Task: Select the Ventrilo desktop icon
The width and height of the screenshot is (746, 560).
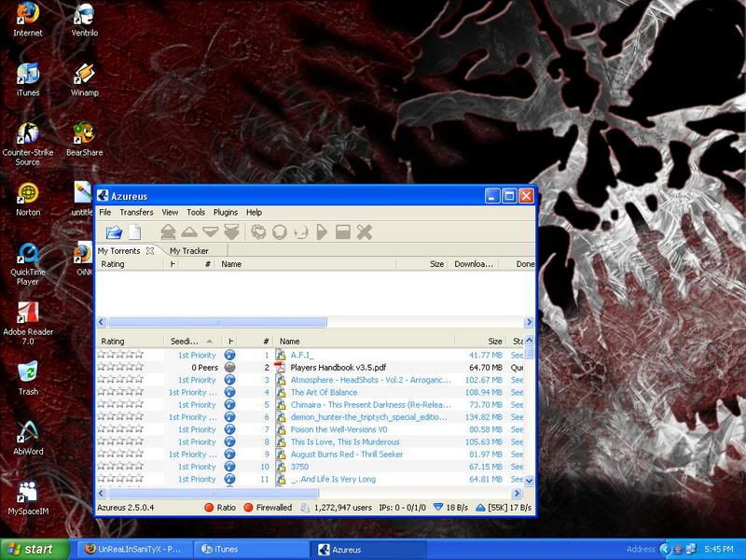Action: coord(85,20)
